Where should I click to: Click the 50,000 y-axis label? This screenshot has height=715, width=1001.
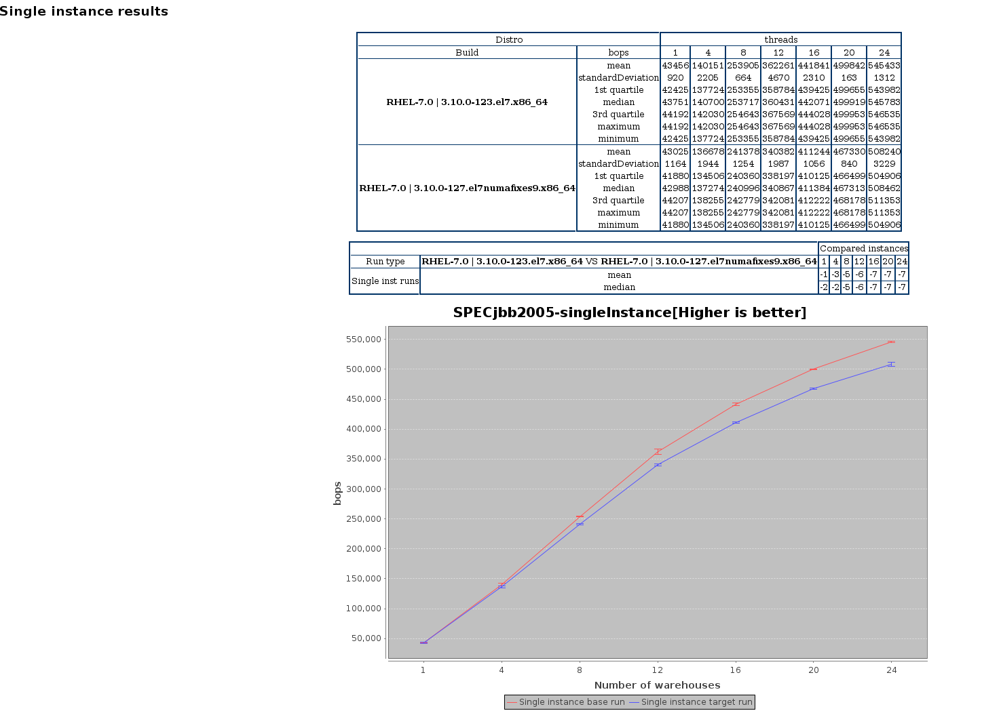pos(367,638)
